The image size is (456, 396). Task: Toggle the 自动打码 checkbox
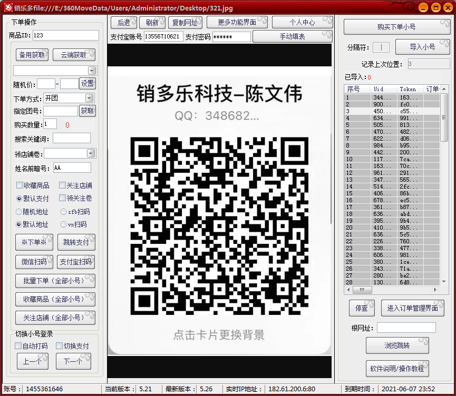(x=18, y=346)
